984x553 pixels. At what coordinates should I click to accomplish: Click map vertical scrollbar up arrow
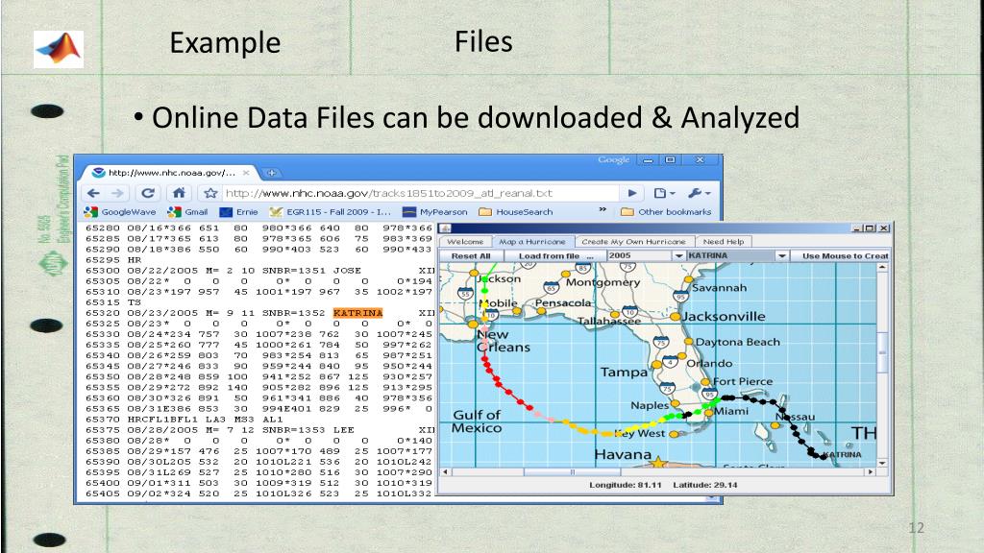(x=882, y=267)
